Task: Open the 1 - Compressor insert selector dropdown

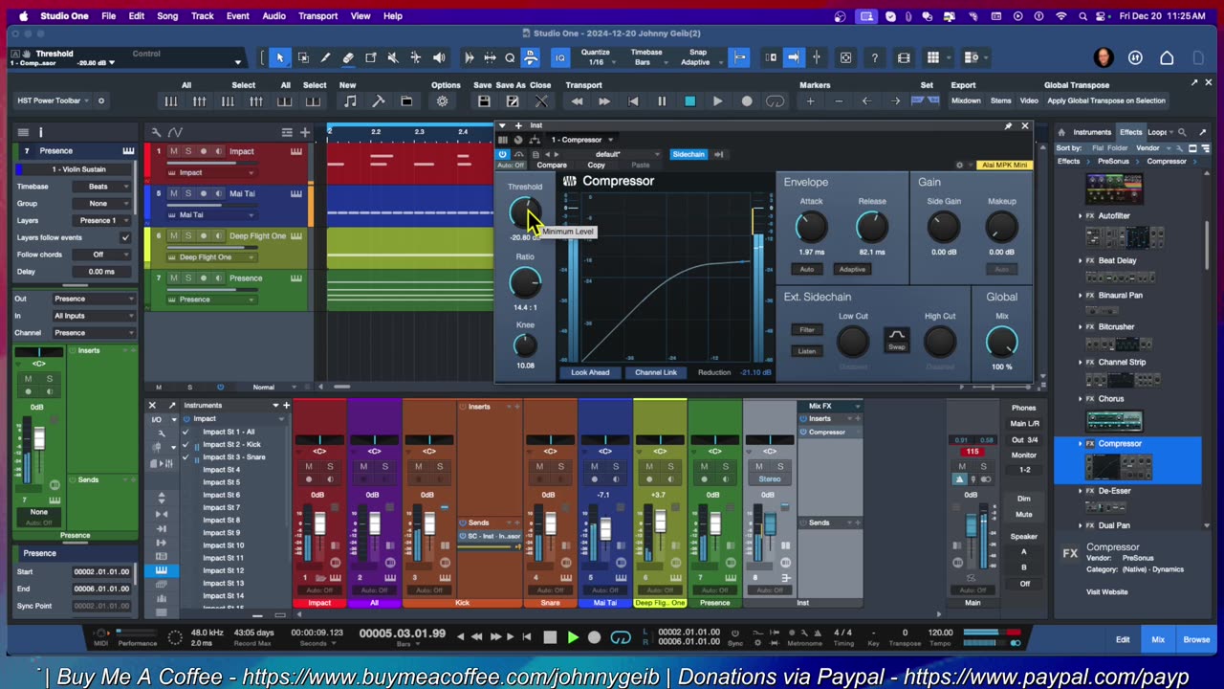Action: (x=581, y=140)
